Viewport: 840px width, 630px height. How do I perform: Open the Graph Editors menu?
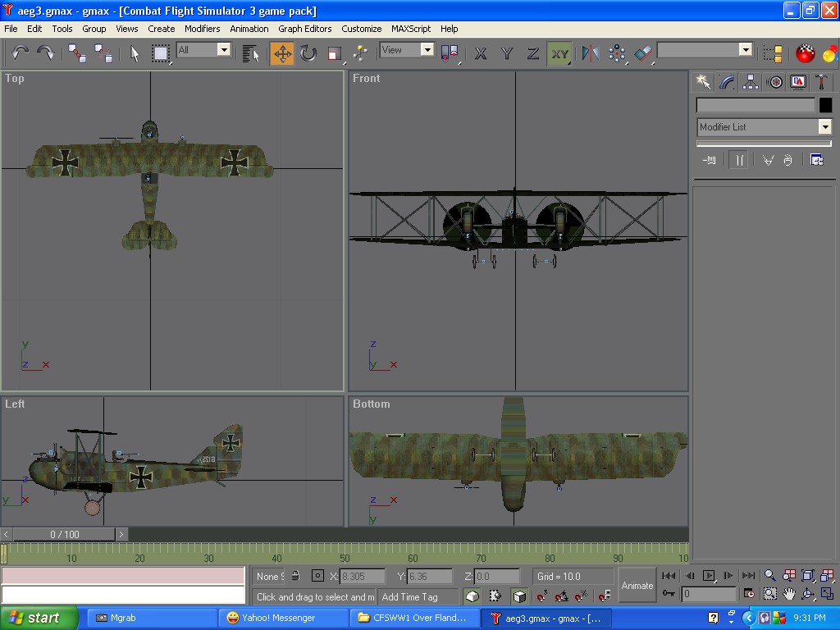point(305,29)
